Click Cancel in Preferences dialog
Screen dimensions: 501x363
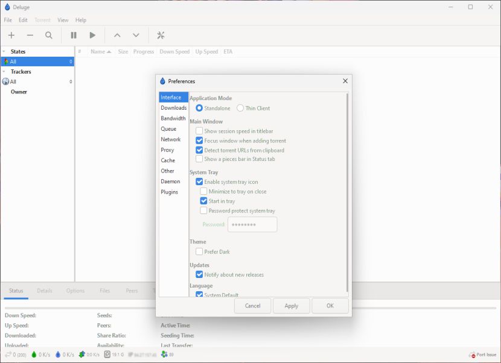[x=252, y=306]
